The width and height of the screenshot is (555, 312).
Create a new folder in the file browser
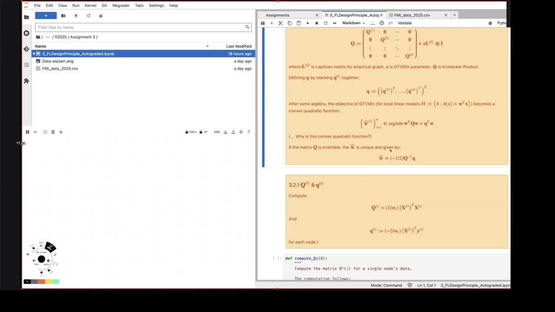click(x=63, y=16)
